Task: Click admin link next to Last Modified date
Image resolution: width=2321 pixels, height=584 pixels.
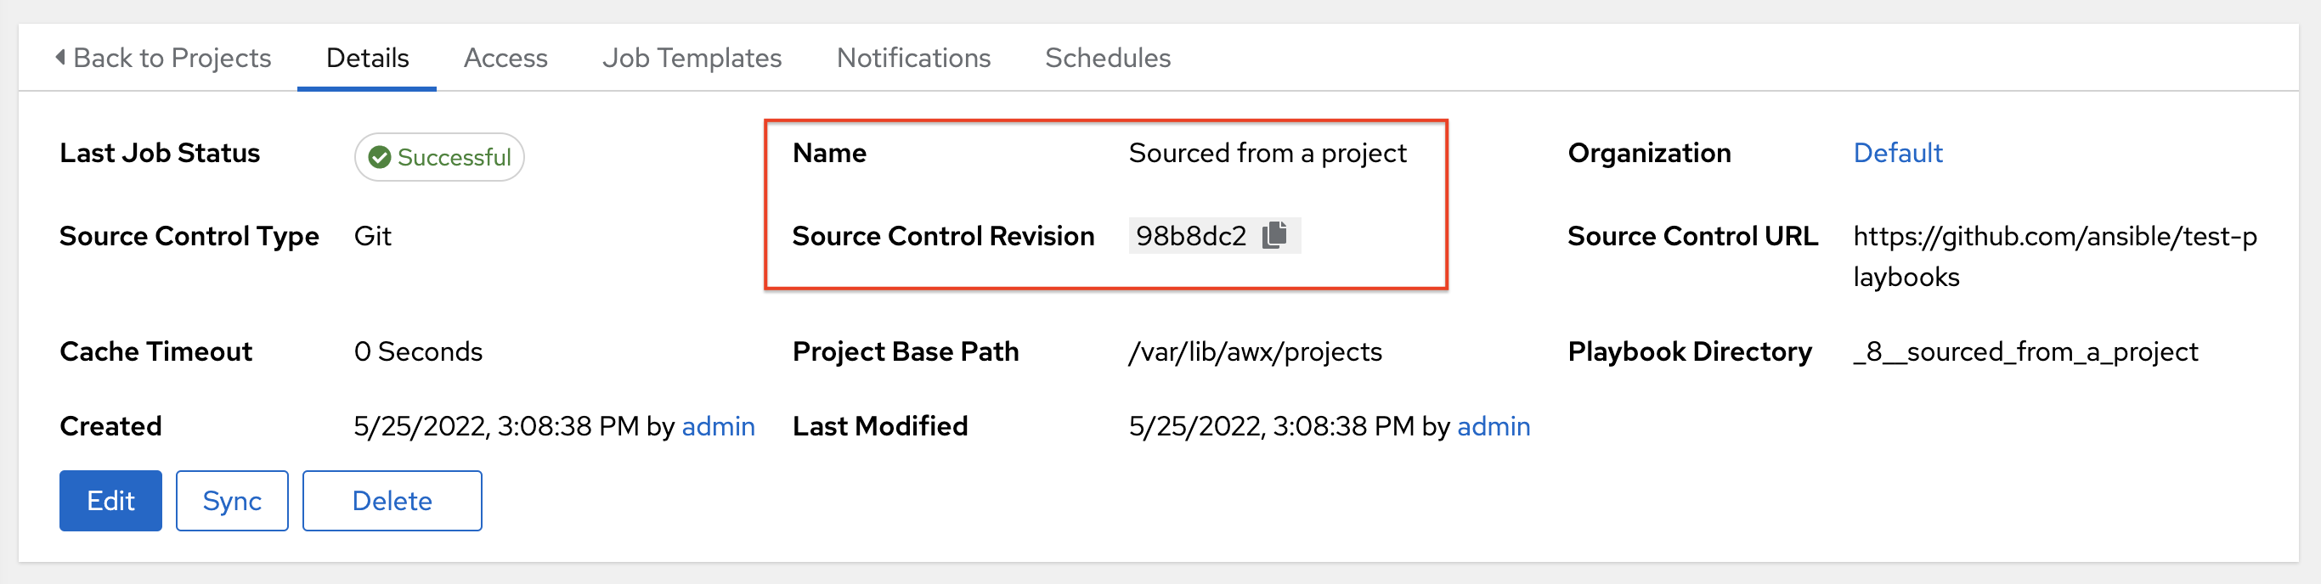Action: (1493, 425)
